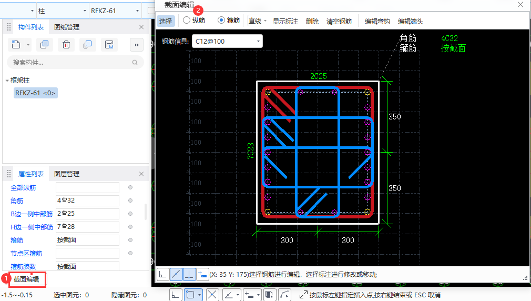The height and width of the screenshot is (301, 531).
Task: Click the 角筋 value field 4C32
Action: pos(87,200)
